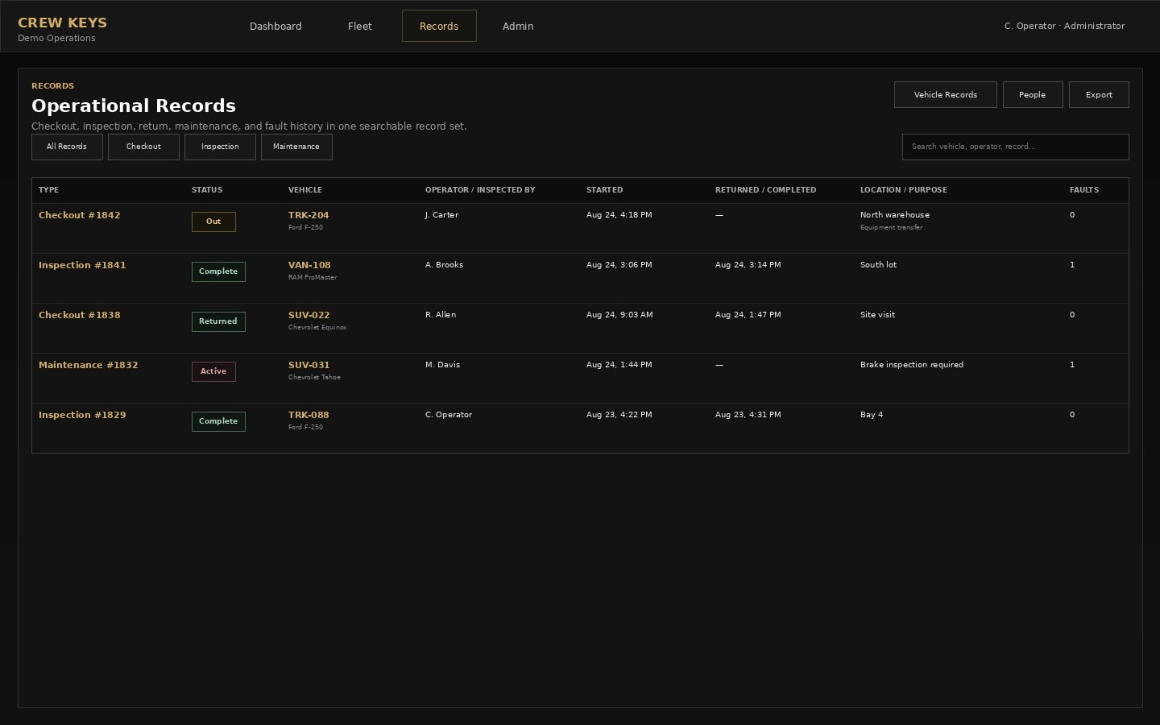This screenshot has width=1160, height=725.
Task: Open vehicle TRK-204 link
Action: [x=309, y=215]
